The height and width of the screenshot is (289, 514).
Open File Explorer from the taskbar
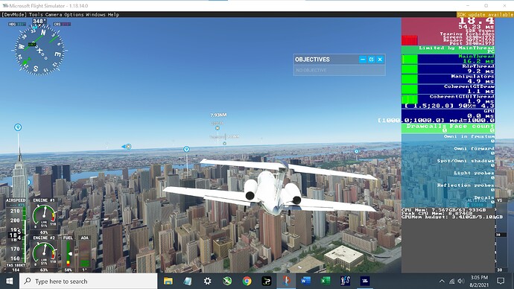(x=168, y=281)
